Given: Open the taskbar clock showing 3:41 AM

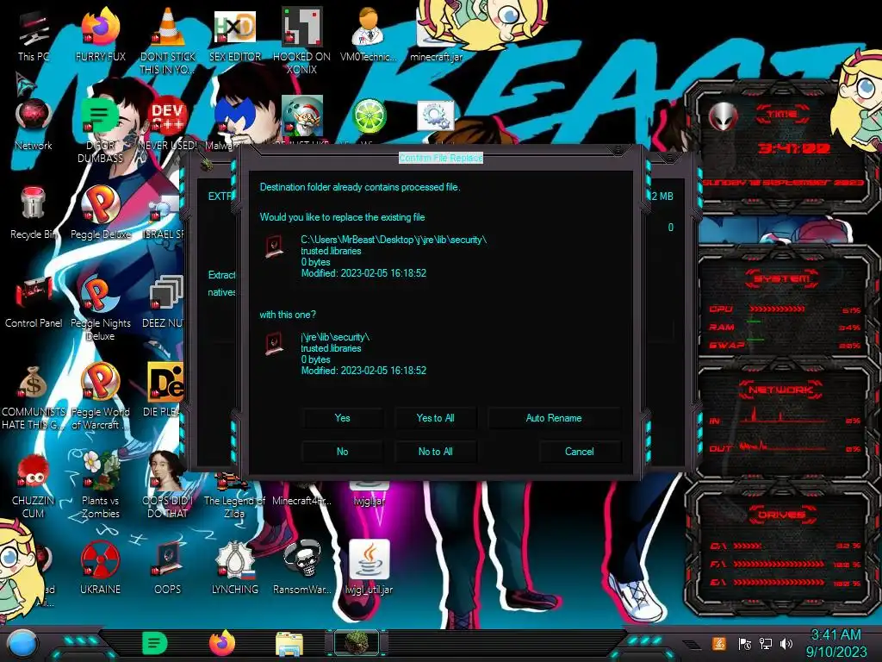Looking at the screenshot, I should [836, 643].
